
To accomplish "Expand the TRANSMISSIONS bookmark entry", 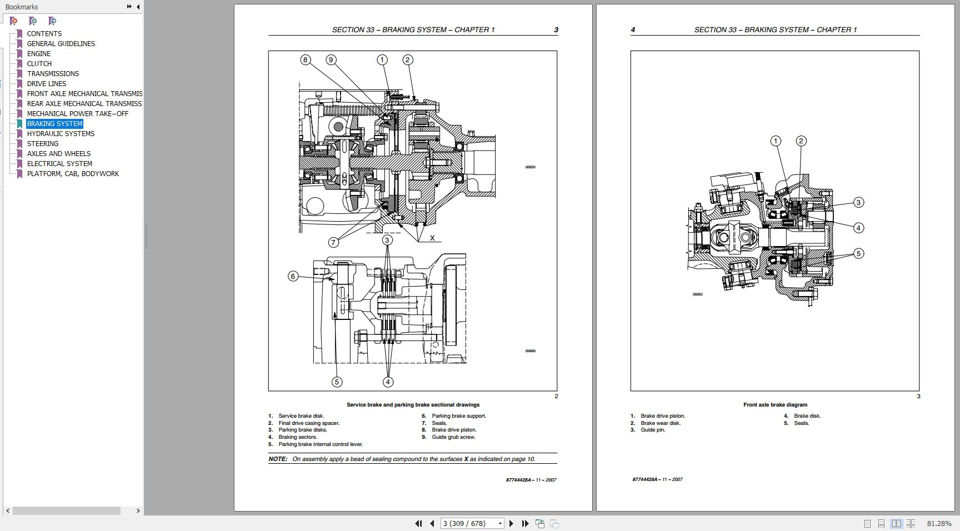I will point(18,73).
